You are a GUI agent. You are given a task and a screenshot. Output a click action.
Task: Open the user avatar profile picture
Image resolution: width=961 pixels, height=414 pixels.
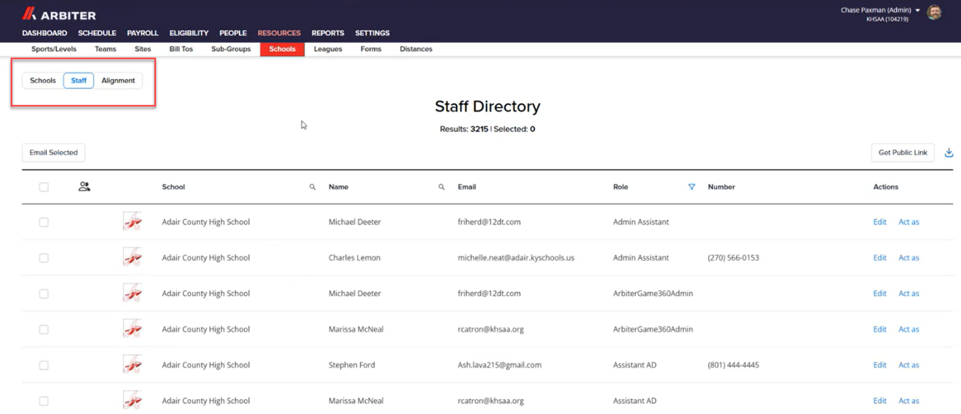pyautogui.click(x=934, y=12)
